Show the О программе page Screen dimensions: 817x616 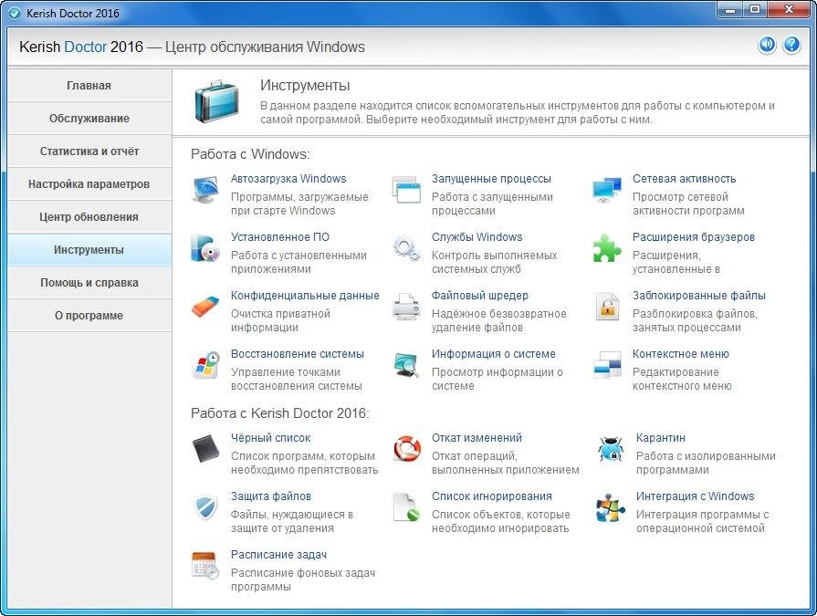click(x=89, y=316)
